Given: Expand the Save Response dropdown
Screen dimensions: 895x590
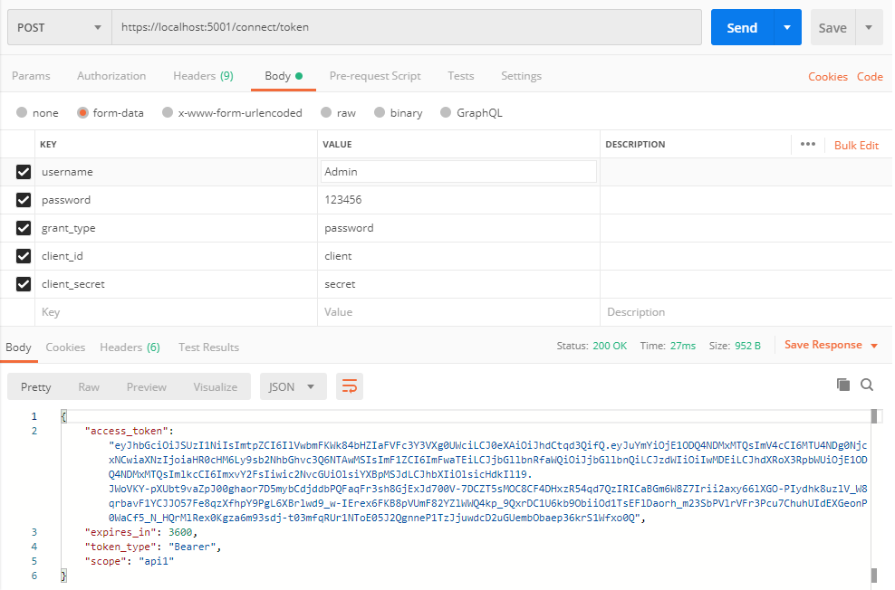Looking at the screenshot, I should pos(874,346).
